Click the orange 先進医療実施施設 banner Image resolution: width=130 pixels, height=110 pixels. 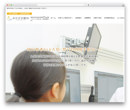pyautogui.click(x=19, y=14)
